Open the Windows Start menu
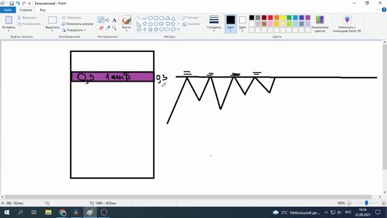387x218 pixels. 7,213
